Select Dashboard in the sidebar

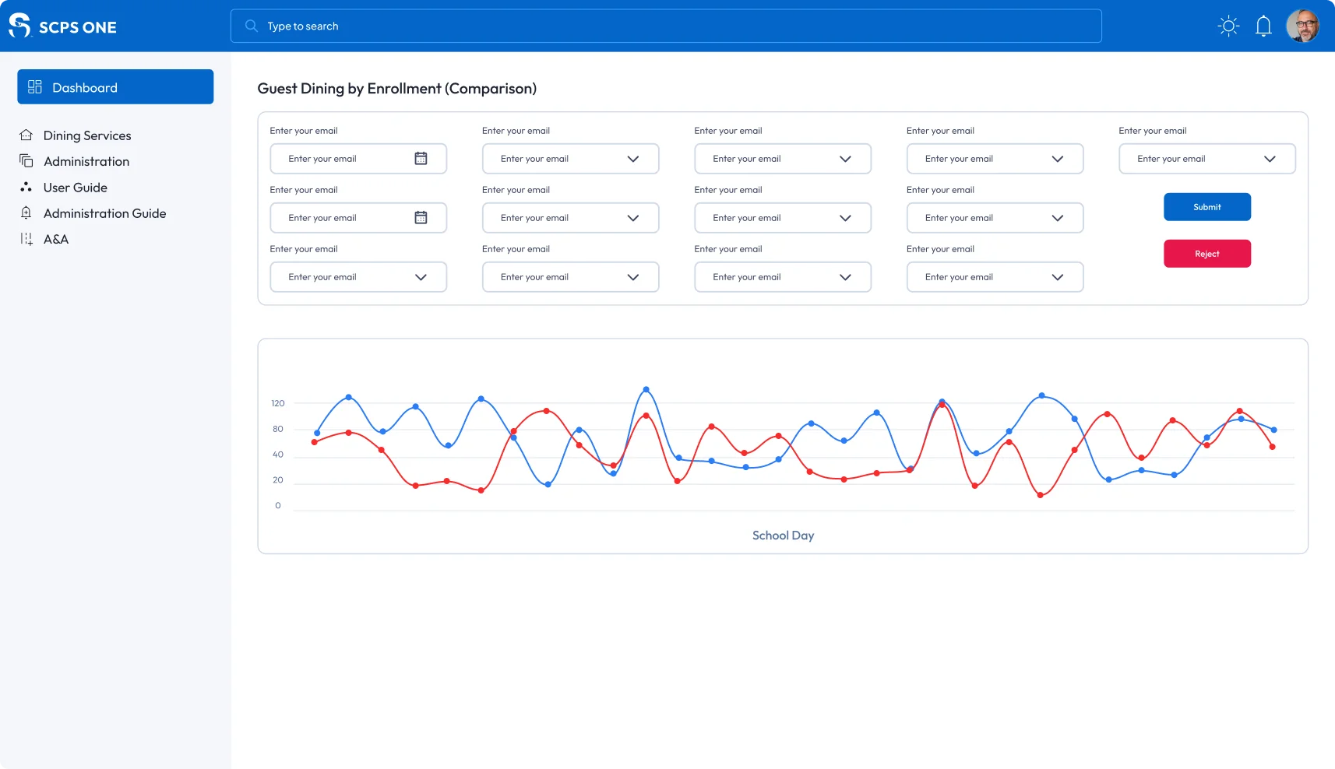click(x=115, y=87)
